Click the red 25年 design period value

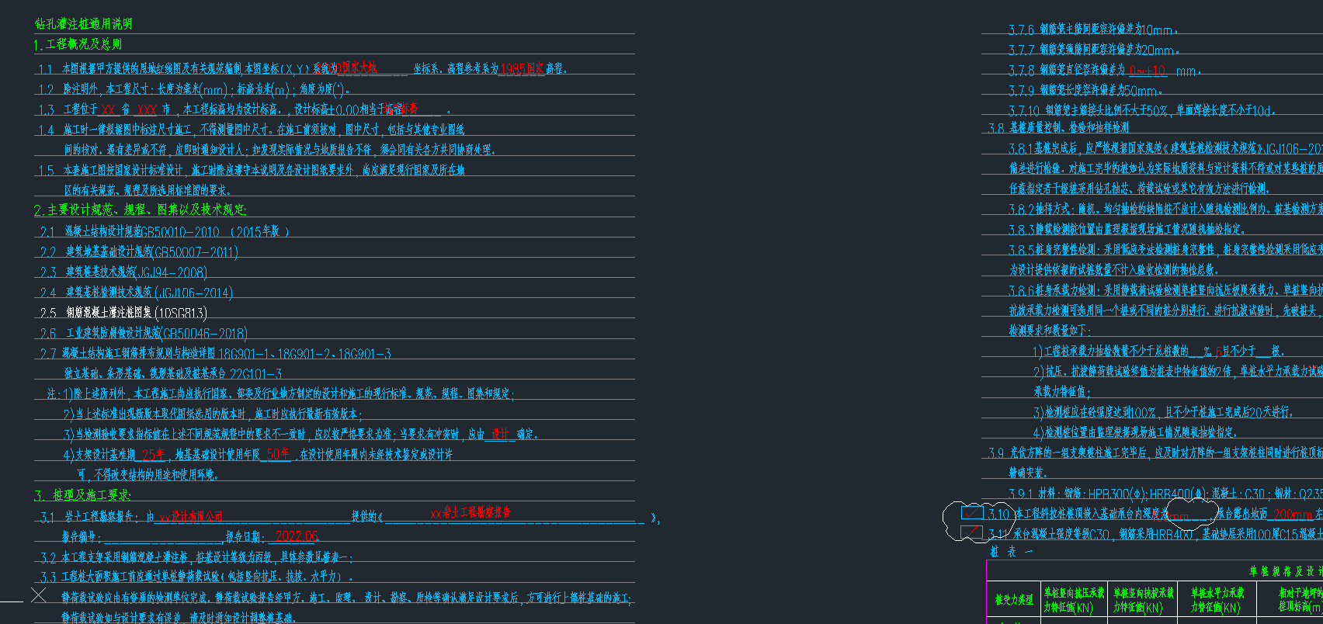pyautogui.click(x=153, y=454)
